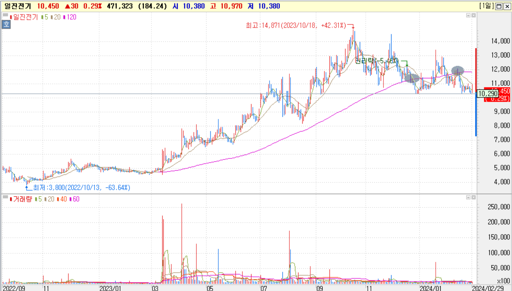Click the blue 호 button in price chart
This screenshot has width=512, height=291.
tap(6, 25)
